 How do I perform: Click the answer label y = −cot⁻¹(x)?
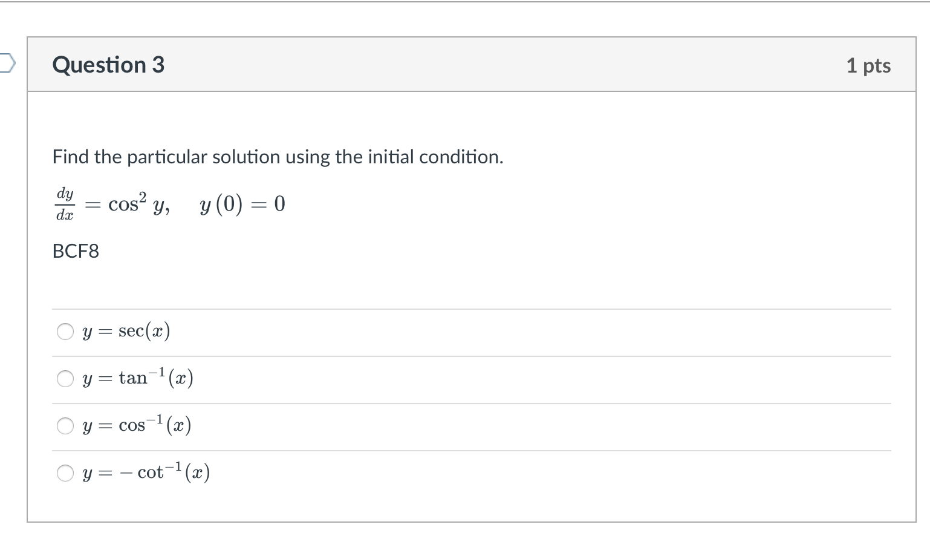[145, 472]
